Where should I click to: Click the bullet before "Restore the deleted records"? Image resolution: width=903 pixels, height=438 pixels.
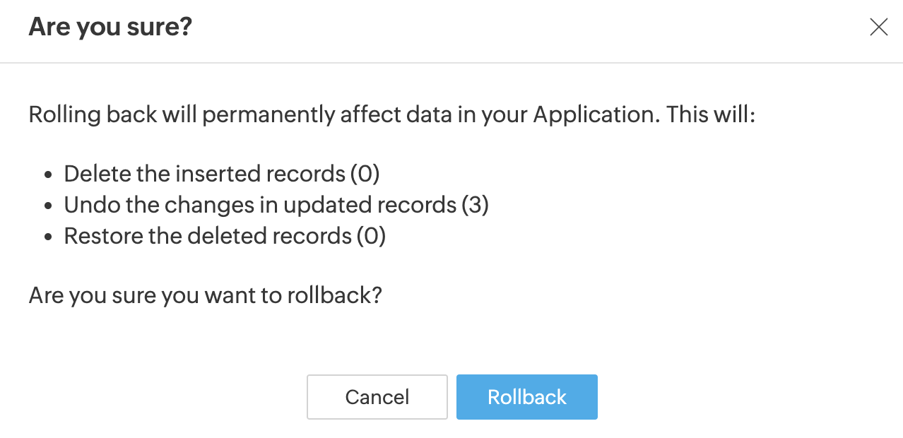point(48,237)
